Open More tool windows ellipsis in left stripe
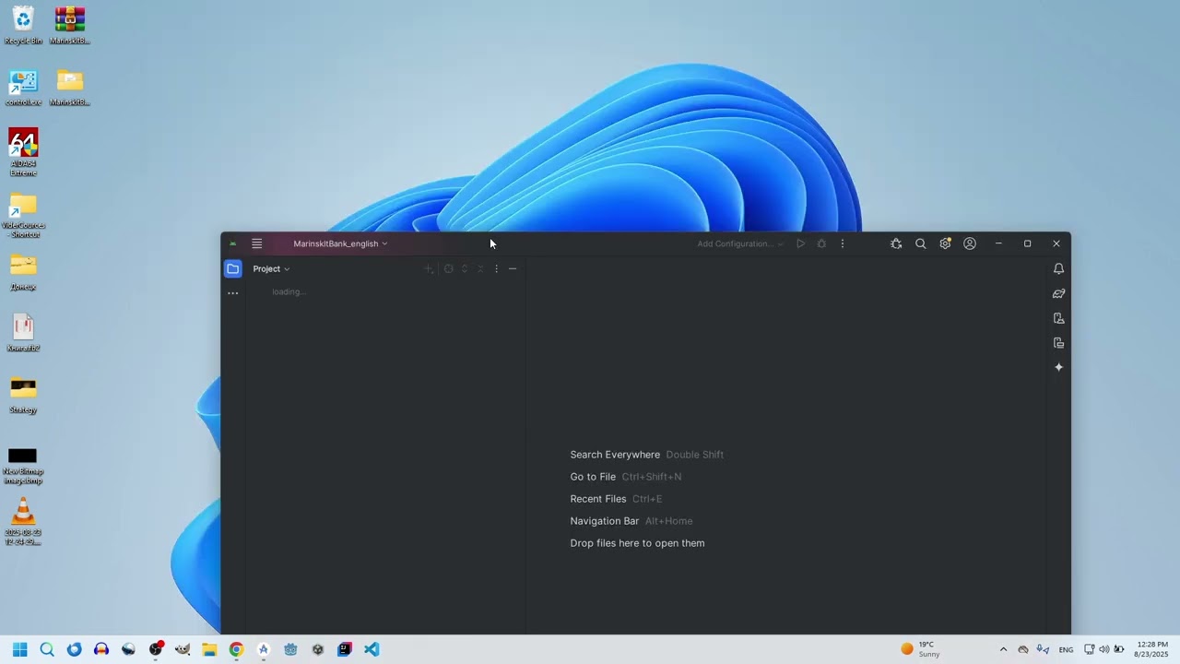The height and width of the screenshot is (664, 1180). (x=233, y=293)
